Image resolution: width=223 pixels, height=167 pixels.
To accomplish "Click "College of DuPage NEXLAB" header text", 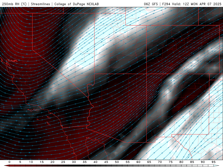I will 76,4.
